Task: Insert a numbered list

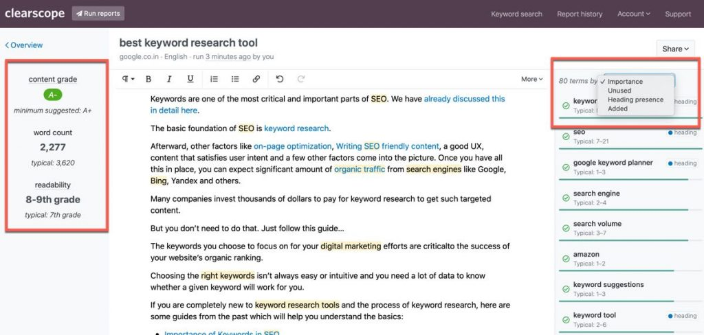Action: (214, 79)
